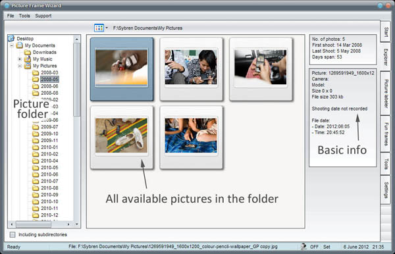Click the 2010-06 folder icon
This screenshot has height=254, width=395.
pos(36,174)
